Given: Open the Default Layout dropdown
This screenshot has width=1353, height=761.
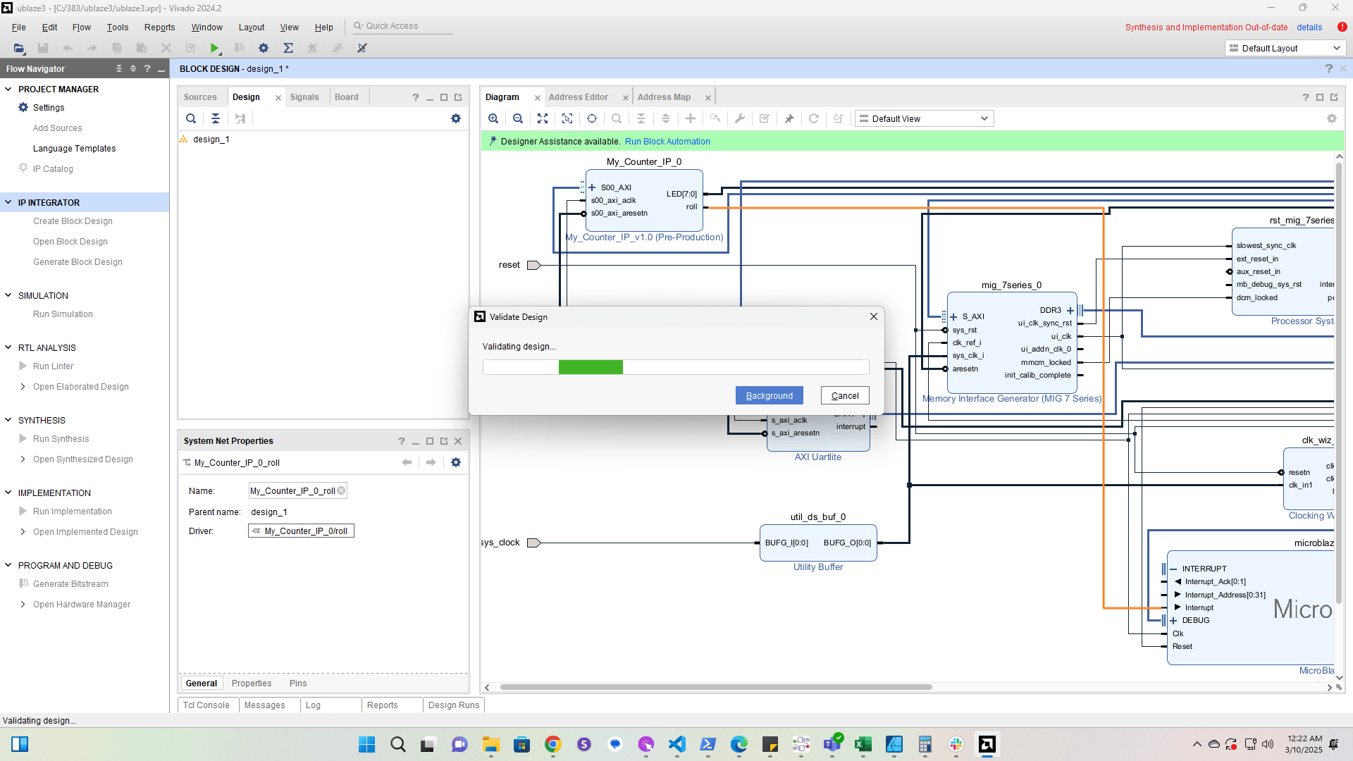Looking at the screenshot, I should click(1285, 48).
